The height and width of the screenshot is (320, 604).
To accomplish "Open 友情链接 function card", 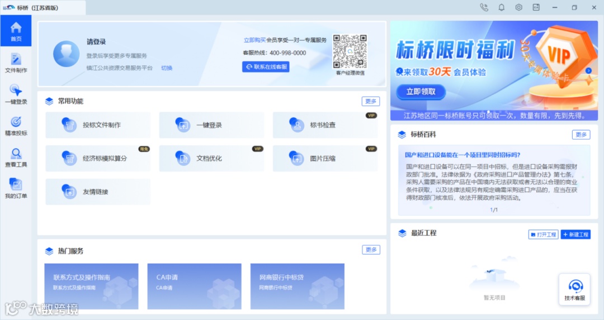I will pos(98,192).
